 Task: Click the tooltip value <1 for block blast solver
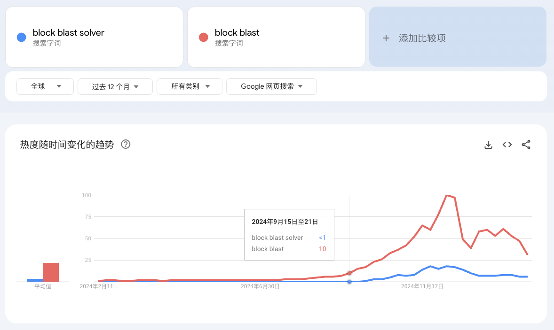[x=322, y=238]
